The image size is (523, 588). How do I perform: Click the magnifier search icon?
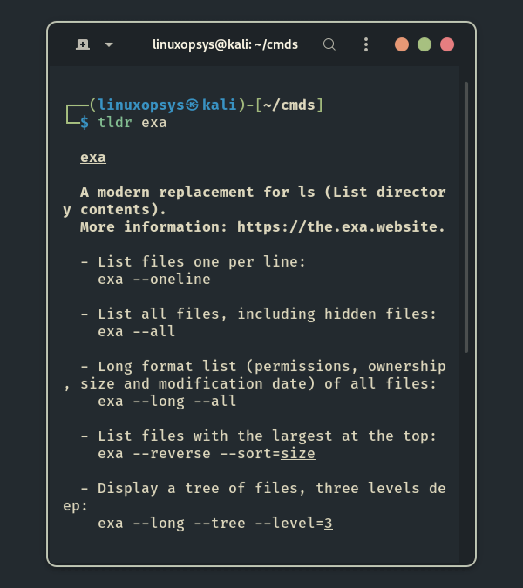coord(329,44)
